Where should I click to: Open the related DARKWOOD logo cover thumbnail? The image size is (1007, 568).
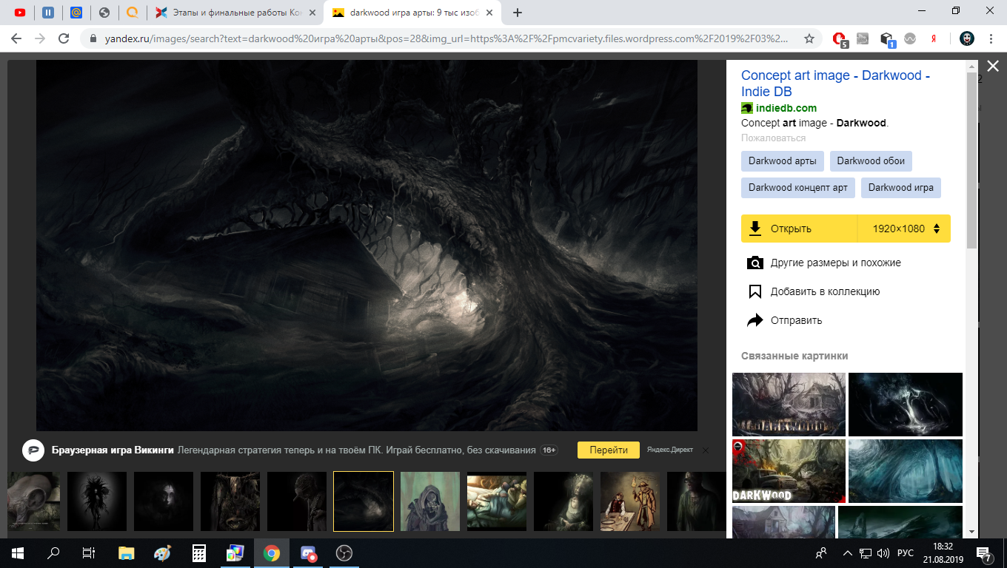coord(789,471)
